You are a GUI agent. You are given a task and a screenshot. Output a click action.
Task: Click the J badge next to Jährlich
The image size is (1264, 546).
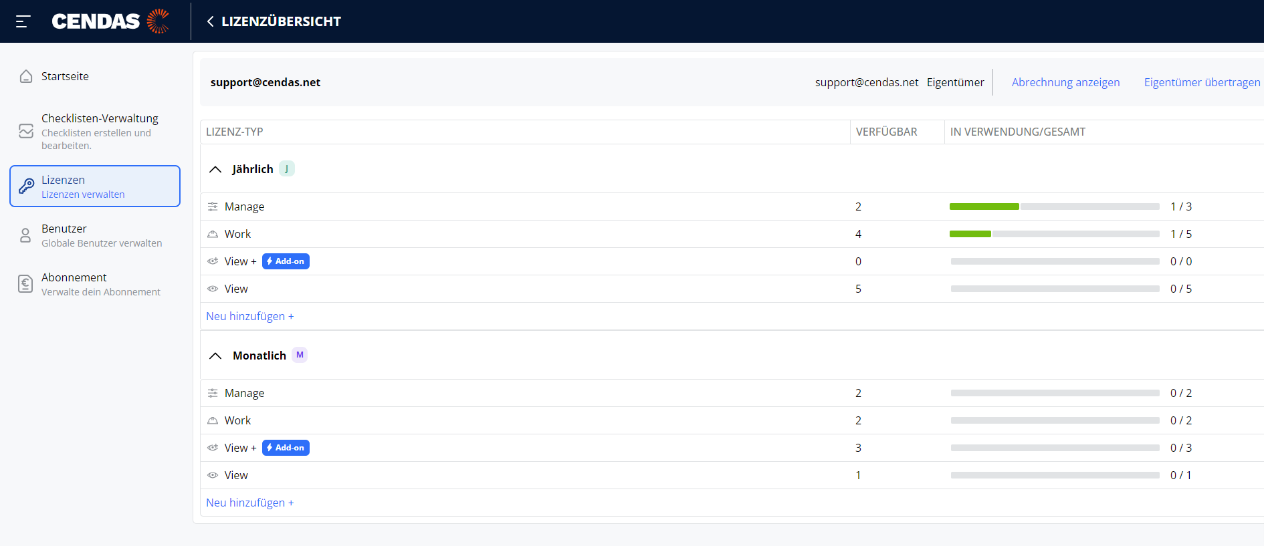pyautogui.click(x=287, y=168)
